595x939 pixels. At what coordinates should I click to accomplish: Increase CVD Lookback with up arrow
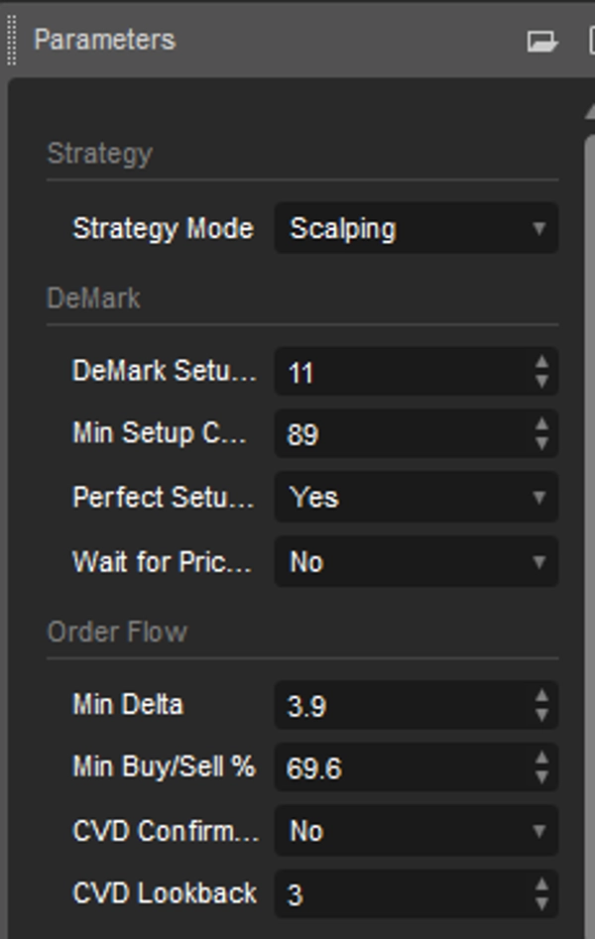(541, 885)
